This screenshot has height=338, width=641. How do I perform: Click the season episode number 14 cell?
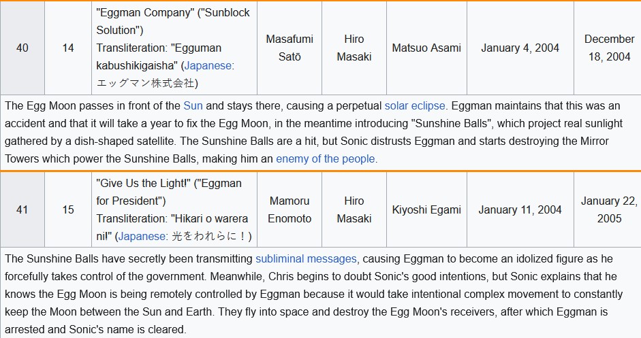tap(68, 48)
